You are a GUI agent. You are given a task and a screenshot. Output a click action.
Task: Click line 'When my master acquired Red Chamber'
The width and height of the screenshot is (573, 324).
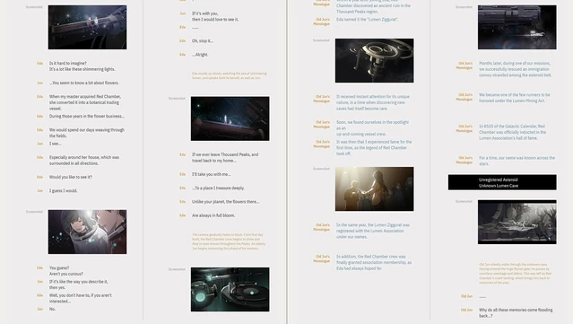click(85, 102)
